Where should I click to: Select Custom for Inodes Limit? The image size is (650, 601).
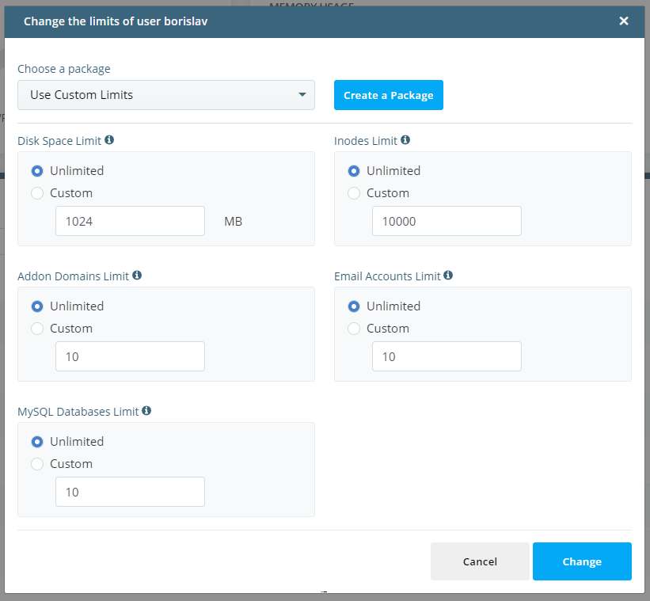point(354,192)
